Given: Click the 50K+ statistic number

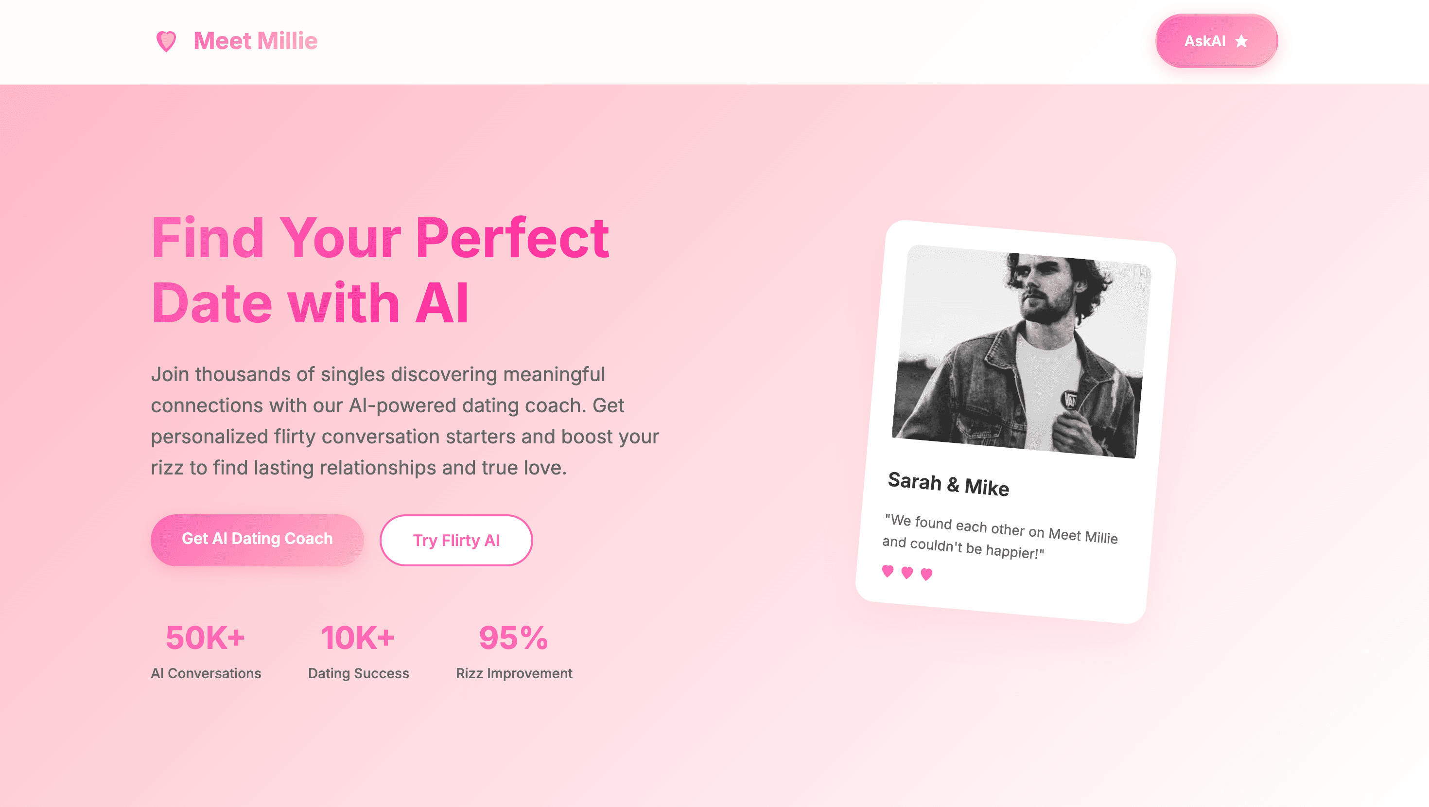Looking at the screenshot, I should coord(205,638).
